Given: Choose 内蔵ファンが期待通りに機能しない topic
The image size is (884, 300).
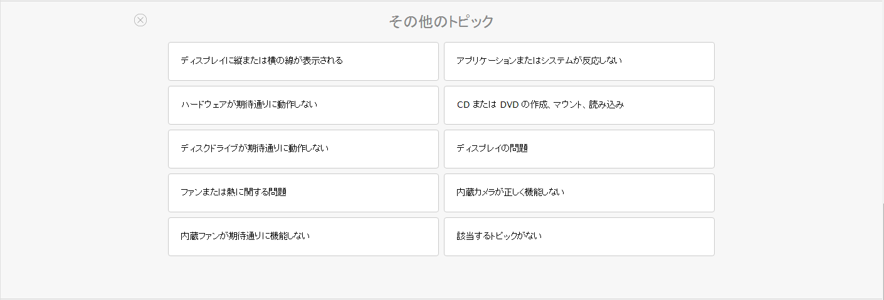Looking at the screenshot, I should click(303, 237).
